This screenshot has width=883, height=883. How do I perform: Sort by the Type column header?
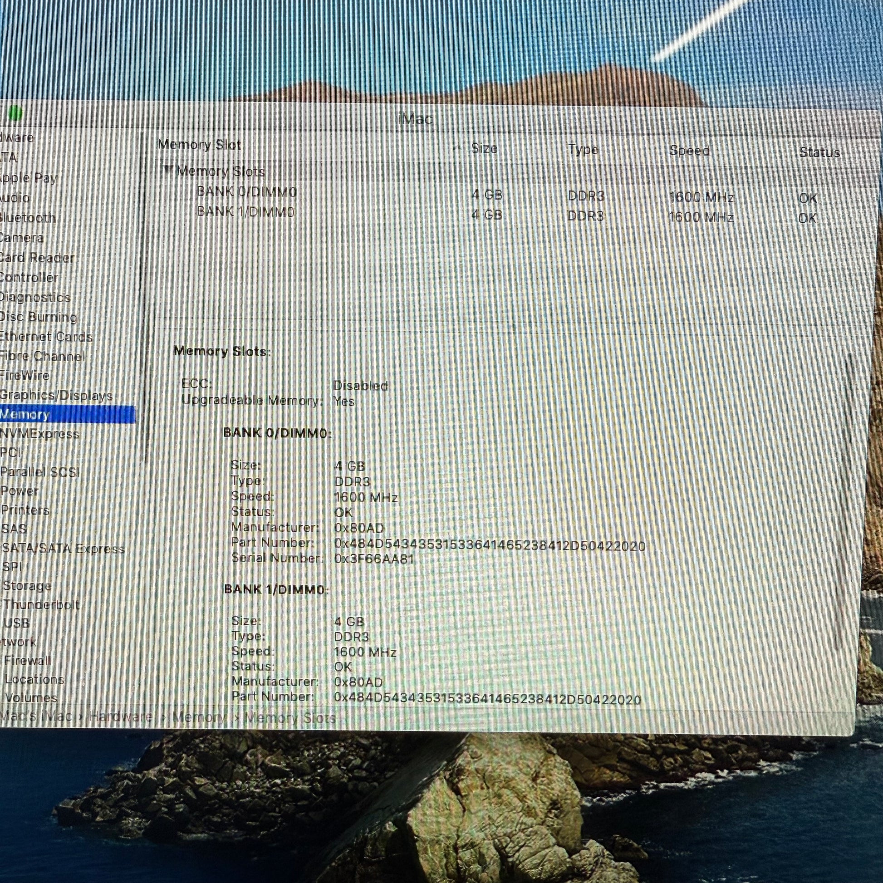click(583, 149)
